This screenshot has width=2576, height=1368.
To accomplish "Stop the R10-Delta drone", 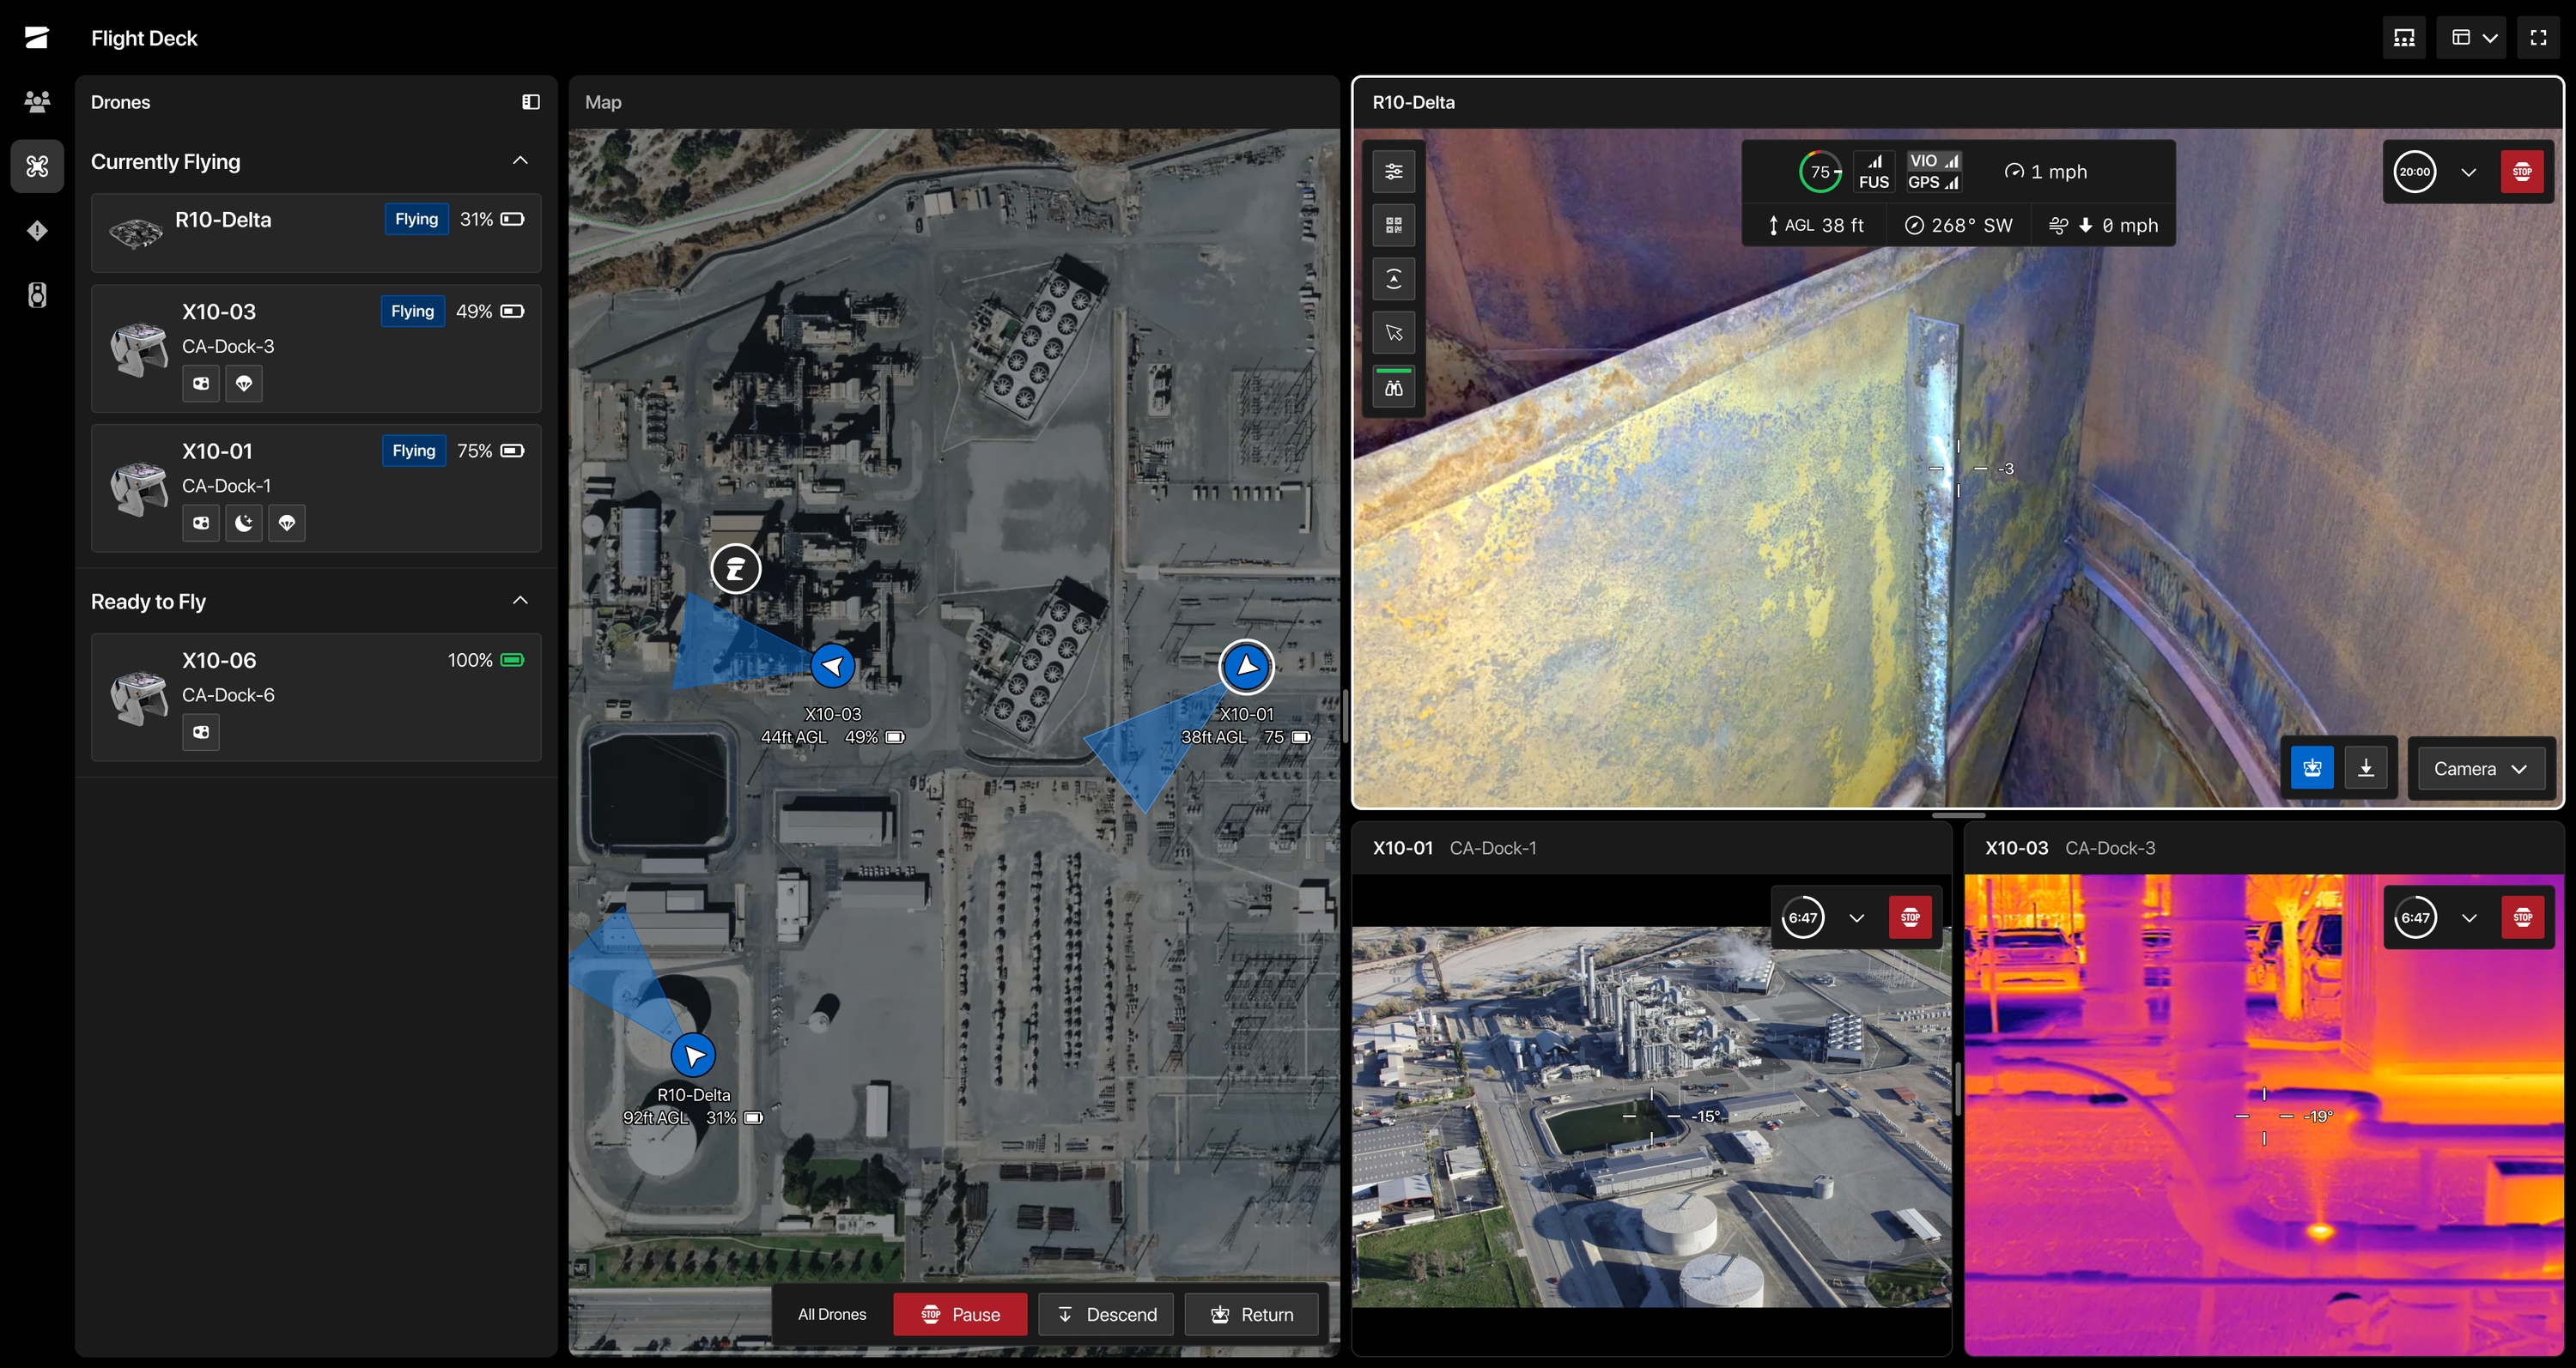I will [2522, 172].
